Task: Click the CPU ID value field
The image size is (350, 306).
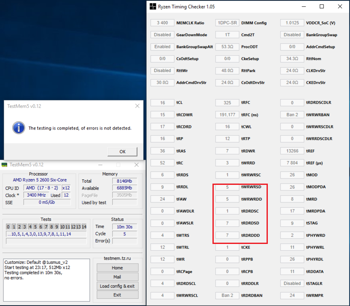Action: 42,188
